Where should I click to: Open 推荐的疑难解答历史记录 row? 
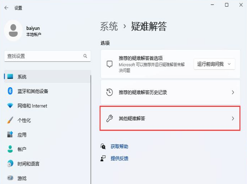click(171, 92)
